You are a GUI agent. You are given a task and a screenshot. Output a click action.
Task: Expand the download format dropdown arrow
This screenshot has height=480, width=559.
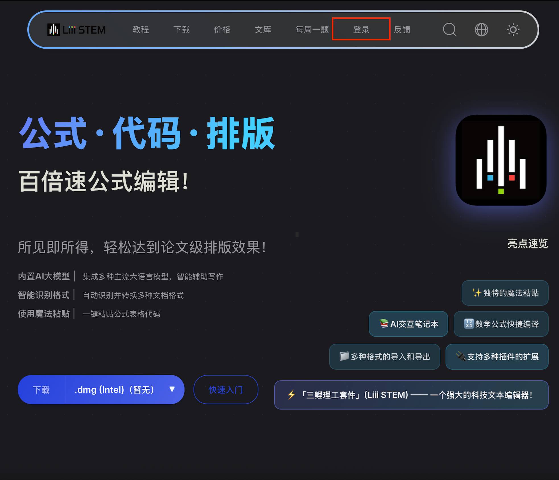point(172,389)
